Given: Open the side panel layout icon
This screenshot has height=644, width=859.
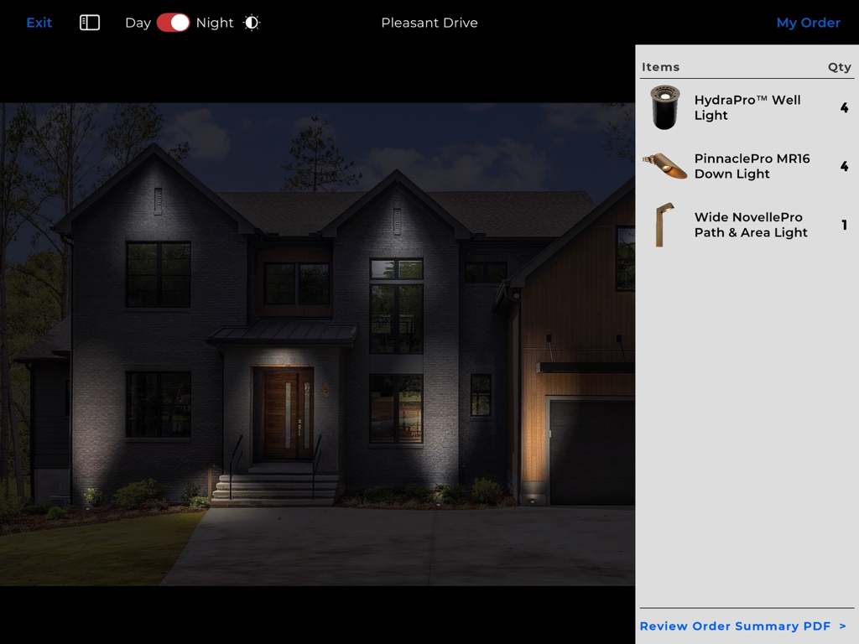Looking at the screenshot, I should [90, 23].
